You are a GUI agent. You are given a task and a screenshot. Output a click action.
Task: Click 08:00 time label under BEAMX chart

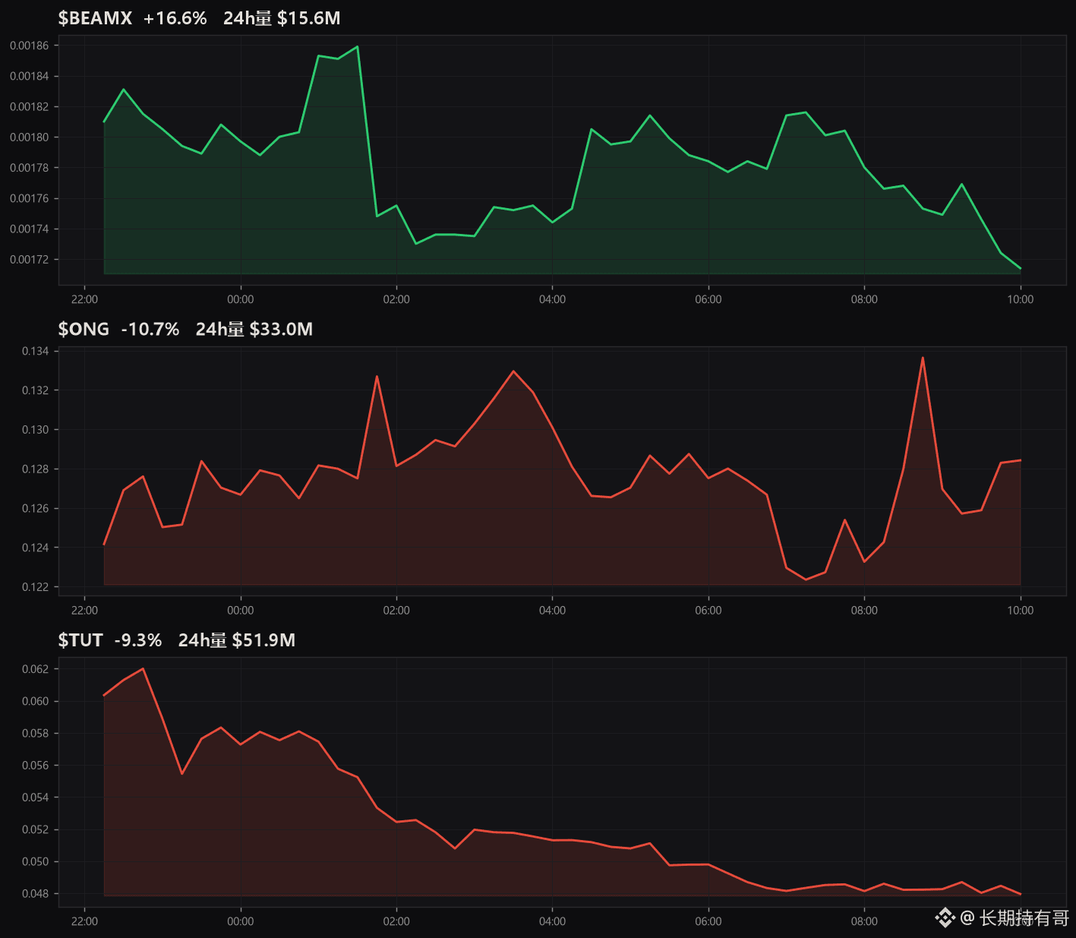(864, 299)
